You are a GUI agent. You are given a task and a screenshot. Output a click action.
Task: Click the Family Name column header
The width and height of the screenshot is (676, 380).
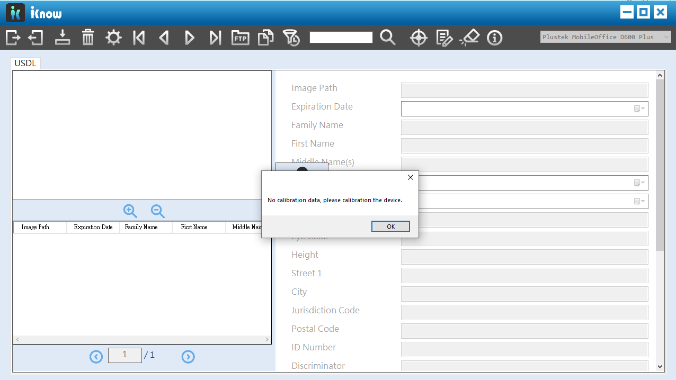(x=141, y=227)
